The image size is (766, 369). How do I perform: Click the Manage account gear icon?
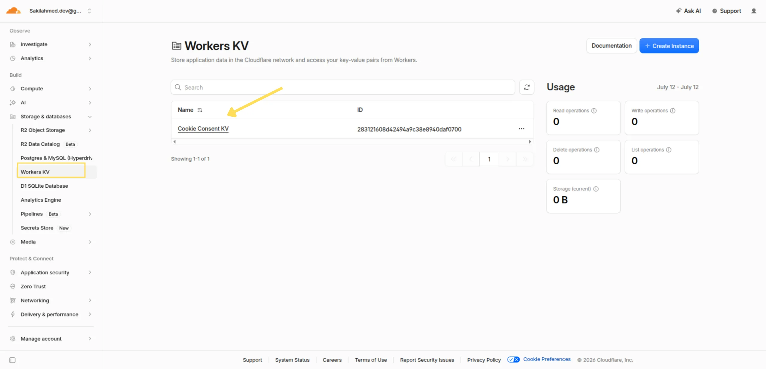coord(13,339)
